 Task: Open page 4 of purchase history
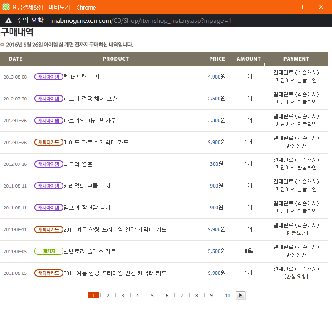(x=137, y=295)
